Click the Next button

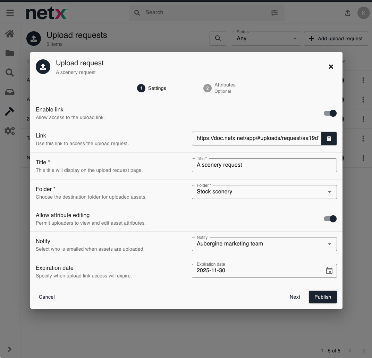(295, 297)
